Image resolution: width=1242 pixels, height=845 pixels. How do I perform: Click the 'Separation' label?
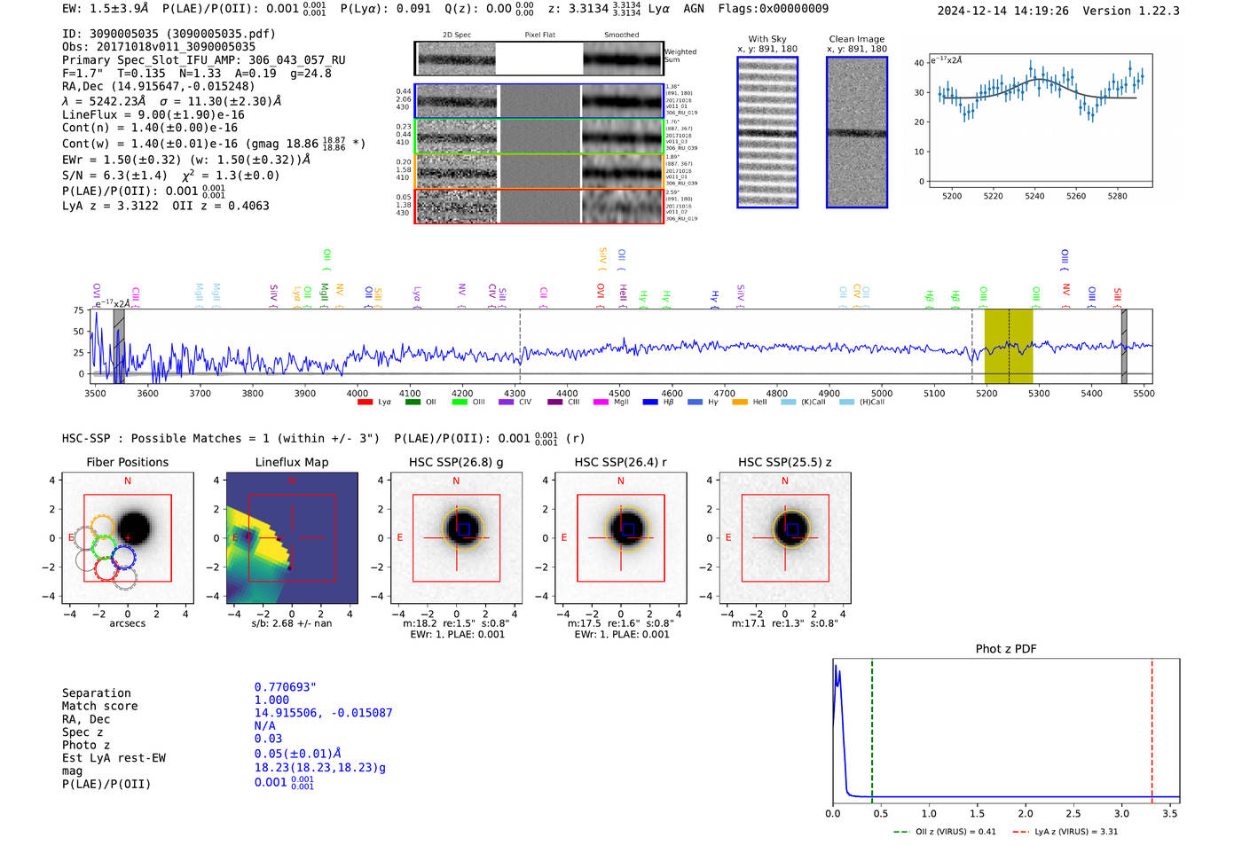pos(96,693)
